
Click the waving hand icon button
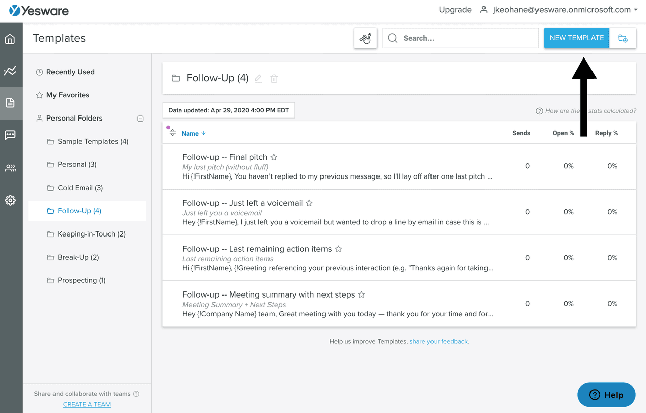tap(365, 38)
